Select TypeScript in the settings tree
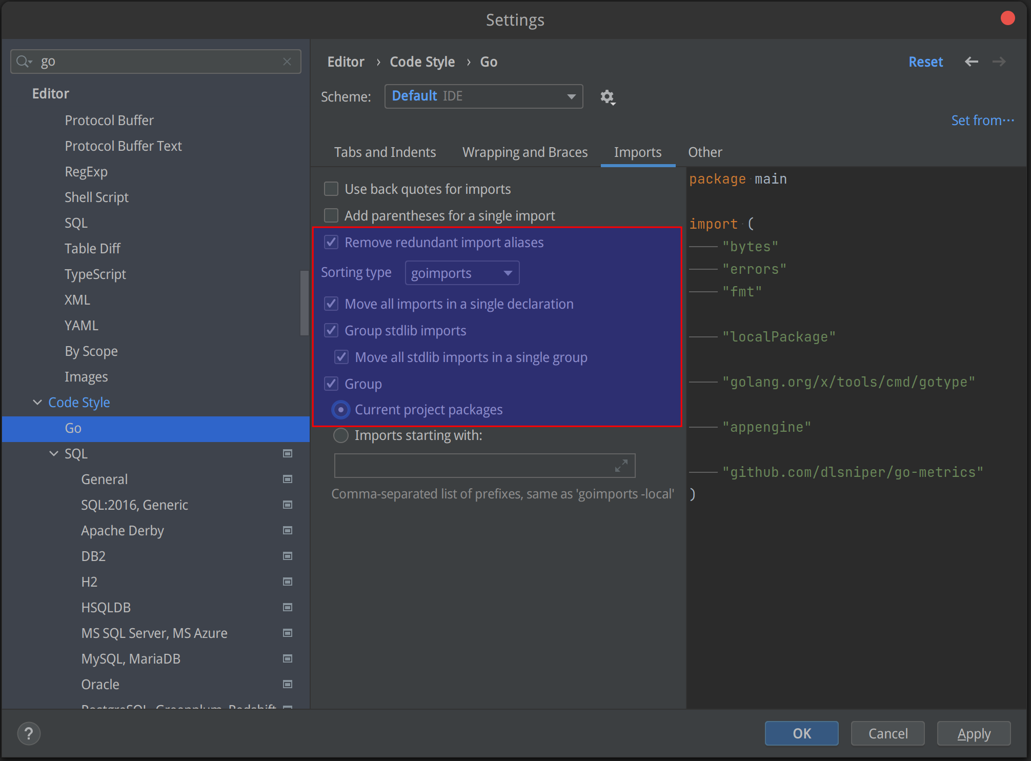This screenshot has width=1031, height=761. [x=95, y=274]
